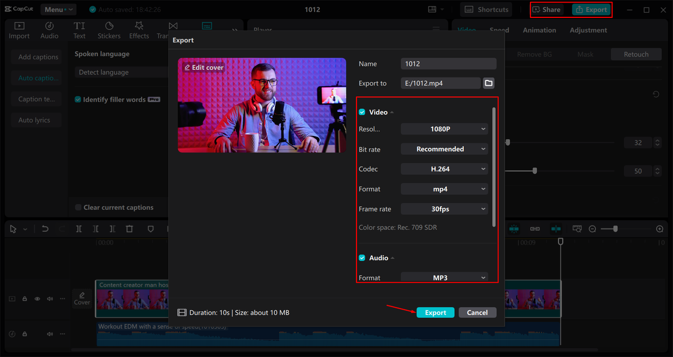Click the selection pointer tool in timeline
673x357 pixels.
pos(13,229)
